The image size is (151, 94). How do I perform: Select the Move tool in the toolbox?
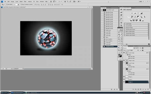tap(121, 30)
